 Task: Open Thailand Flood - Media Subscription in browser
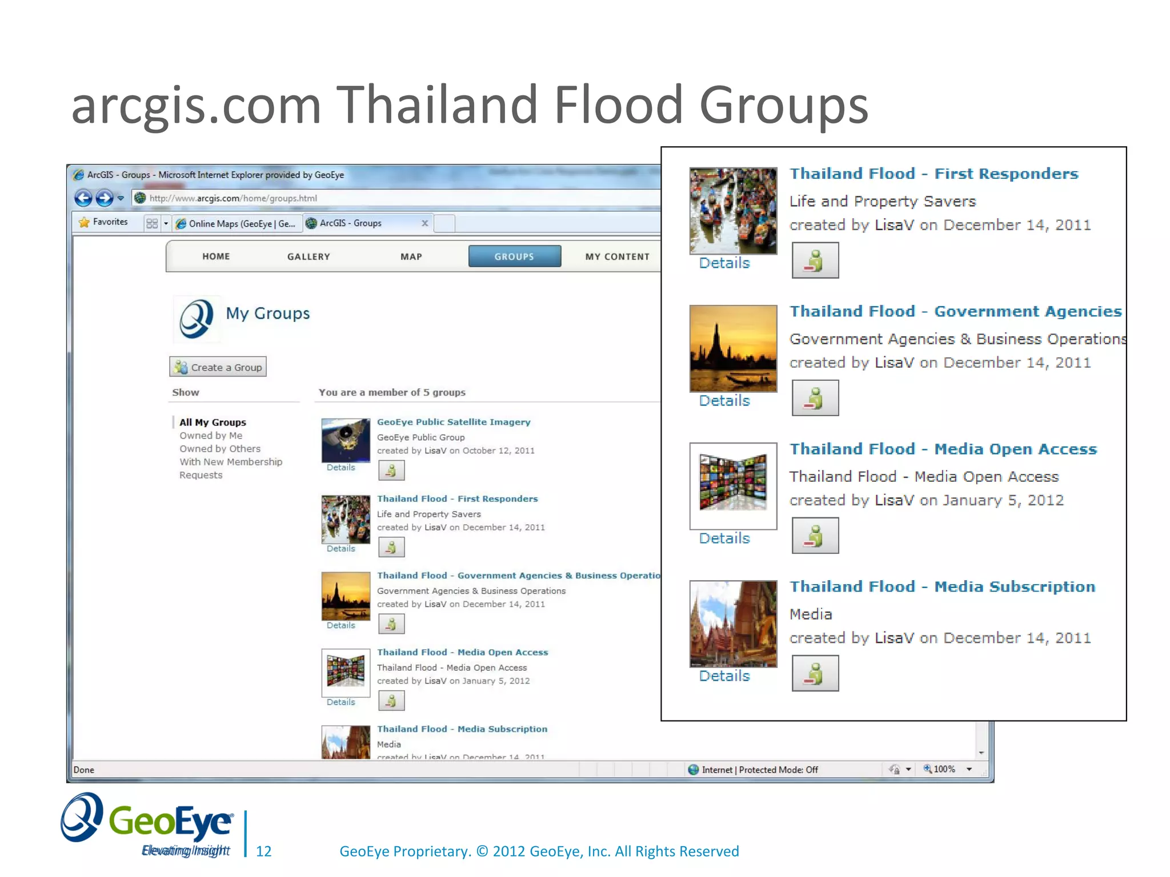click(462, 729)
